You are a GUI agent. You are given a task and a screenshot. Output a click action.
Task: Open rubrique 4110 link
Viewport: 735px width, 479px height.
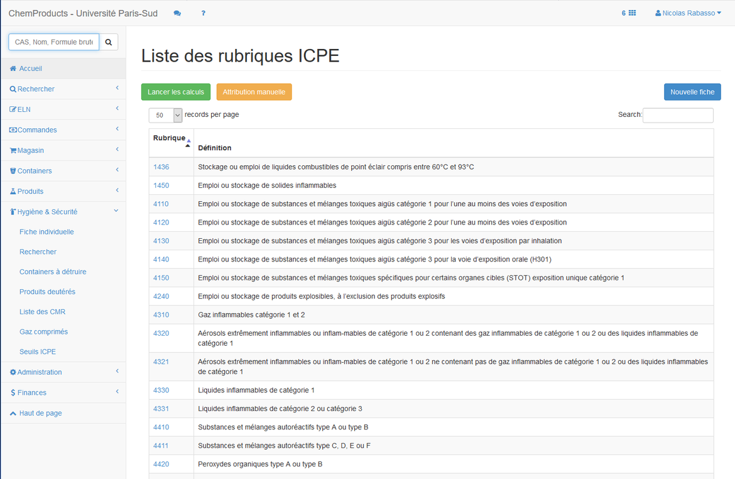(161, 204)
